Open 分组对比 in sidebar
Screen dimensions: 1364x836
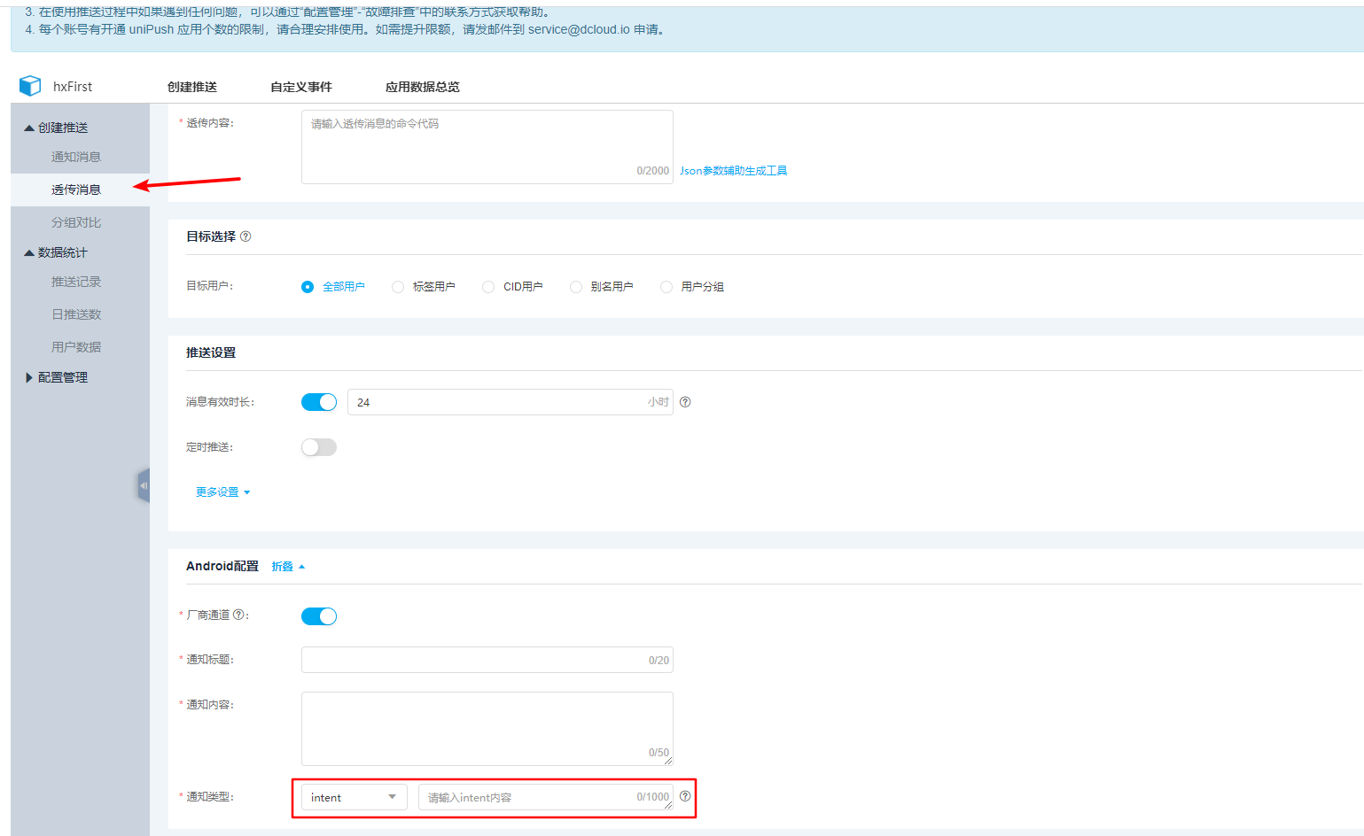[x=76, y=222]
